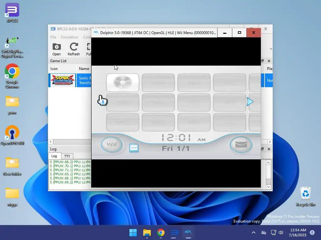This screenshot has height=240, width=321.
Task: Open Google Chrome desktop shortcut
Action: (12, 76)
